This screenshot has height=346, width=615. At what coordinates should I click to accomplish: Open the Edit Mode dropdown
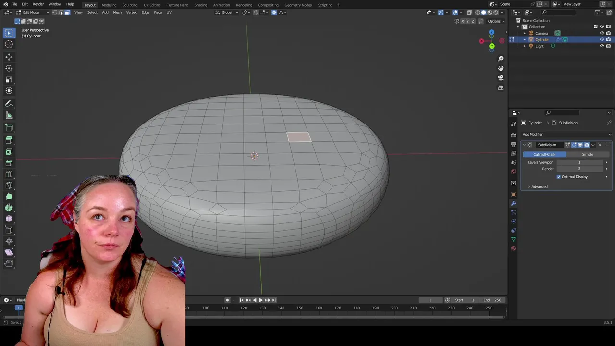tap(33, 12)
